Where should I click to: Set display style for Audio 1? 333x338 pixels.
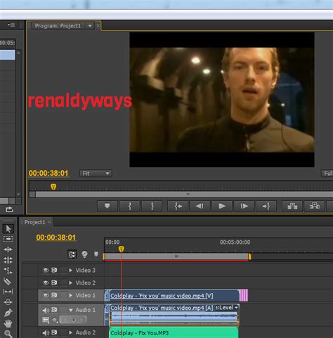(x=46, y=320)
